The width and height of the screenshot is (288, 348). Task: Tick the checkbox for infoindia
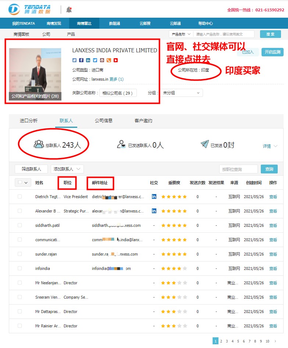click(x=20, y=268)
